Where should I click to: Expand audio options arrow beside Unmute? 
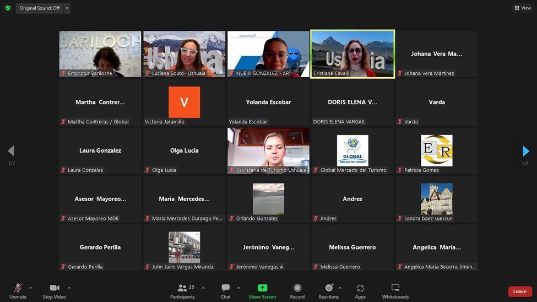tap(30, 288)
